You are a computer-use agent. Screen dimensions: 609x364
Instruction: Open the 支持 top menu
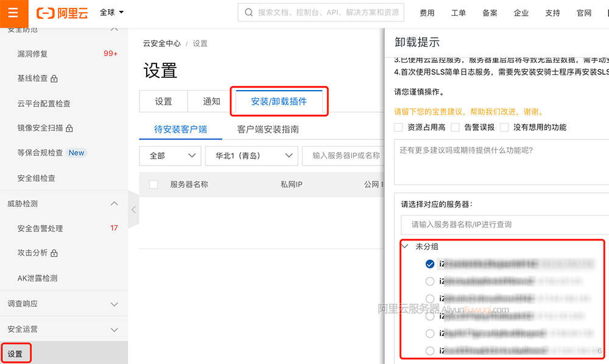(x=552, y=13)
